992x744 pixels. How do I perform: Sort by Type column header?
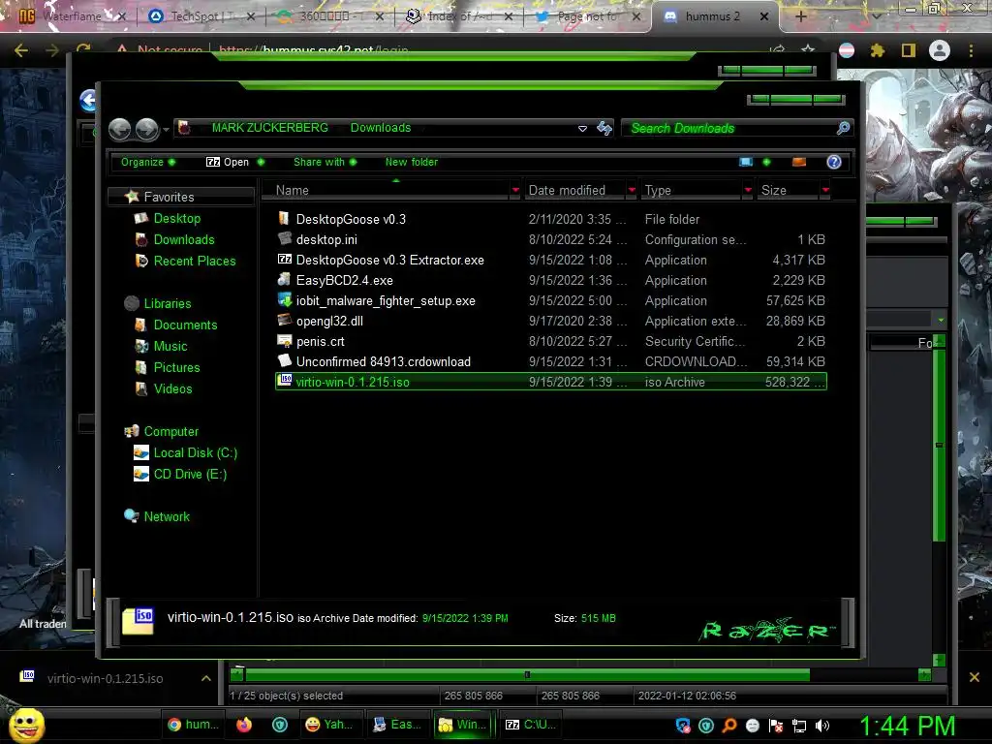pyautogui.click(x=691, y=191)
